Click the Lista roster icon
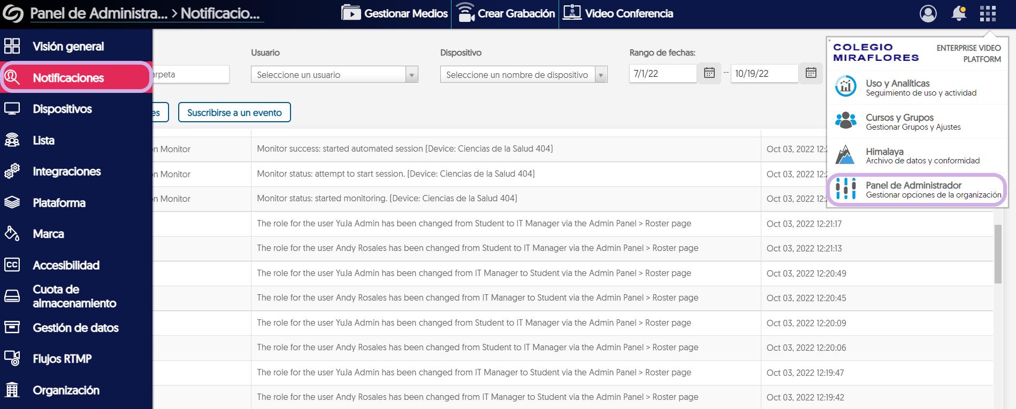The width and height of the screenshot is (1016, 409). click(12, 140)
